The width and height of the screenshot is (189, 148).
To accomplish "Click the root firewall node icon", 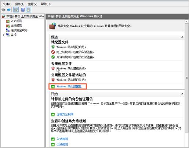I will point(4,16).
